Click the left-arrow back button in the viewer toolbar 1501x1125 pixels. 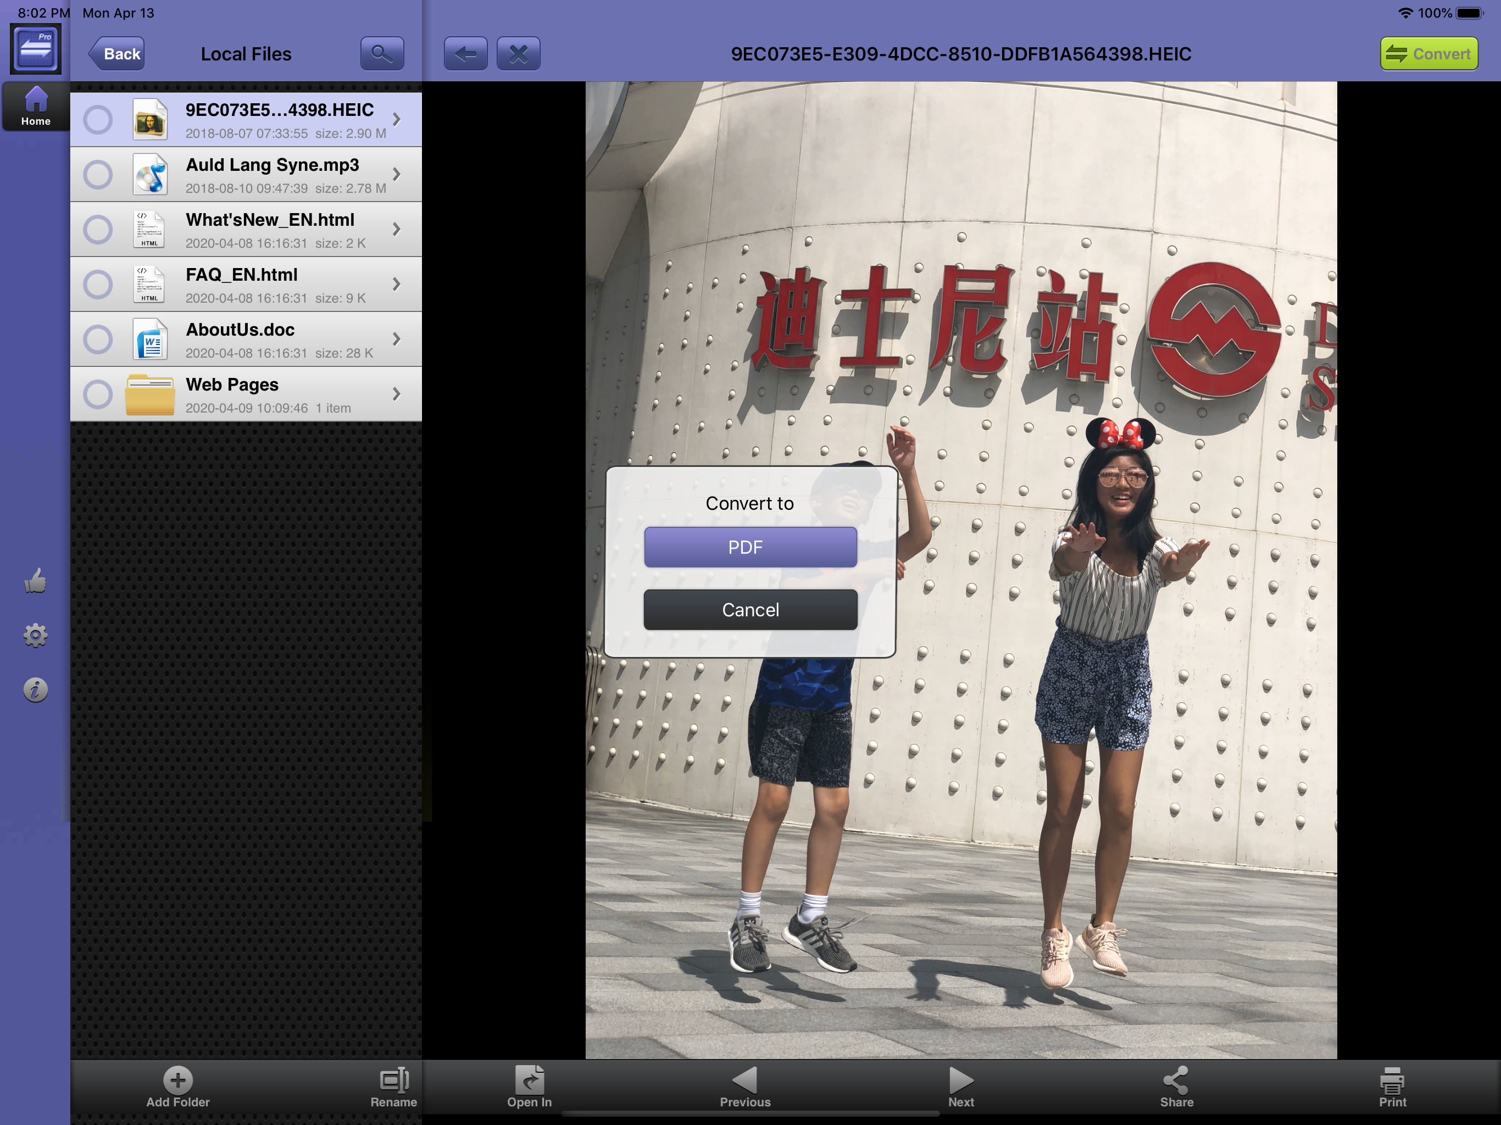tap(465, 54)
